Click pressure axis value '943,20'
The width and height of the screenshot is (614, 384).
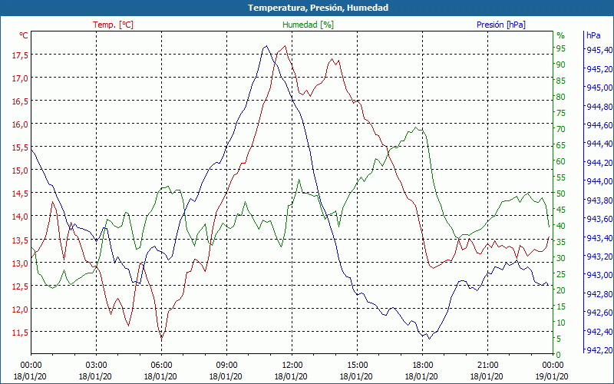(599, 257)
